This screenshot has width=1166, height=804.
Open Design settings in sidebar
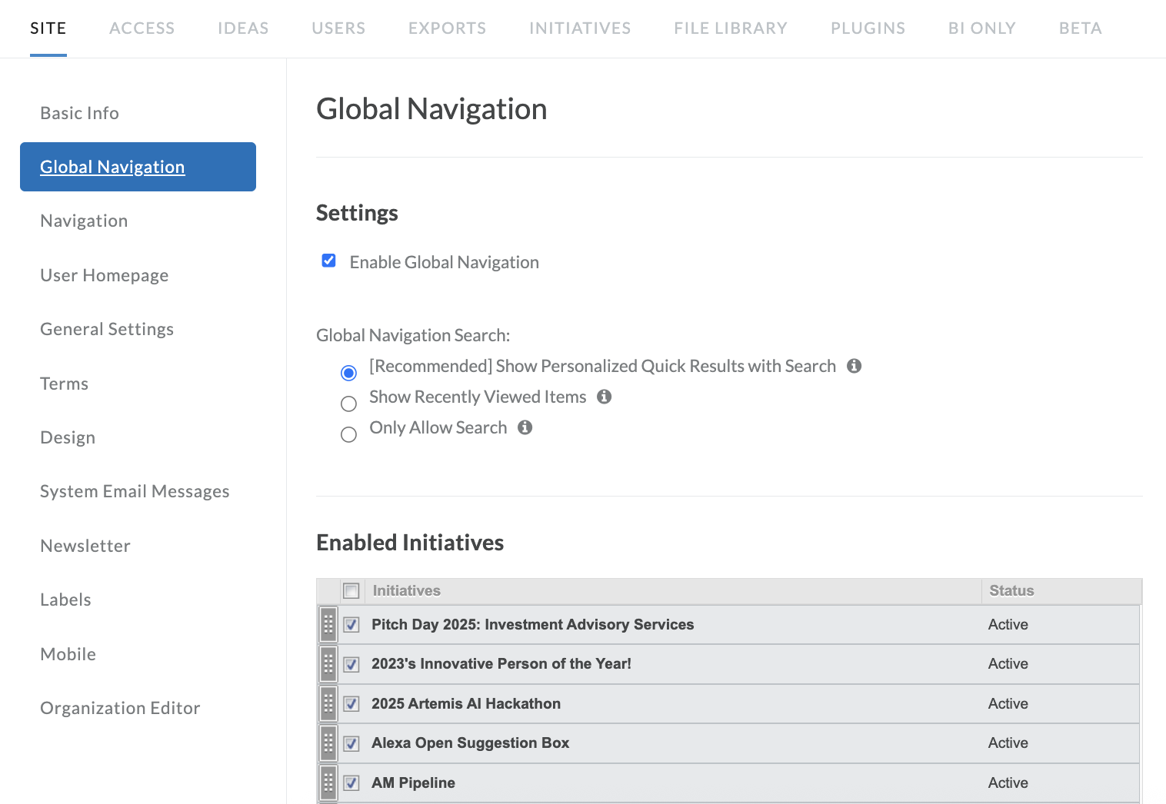[x=68, y=437]
